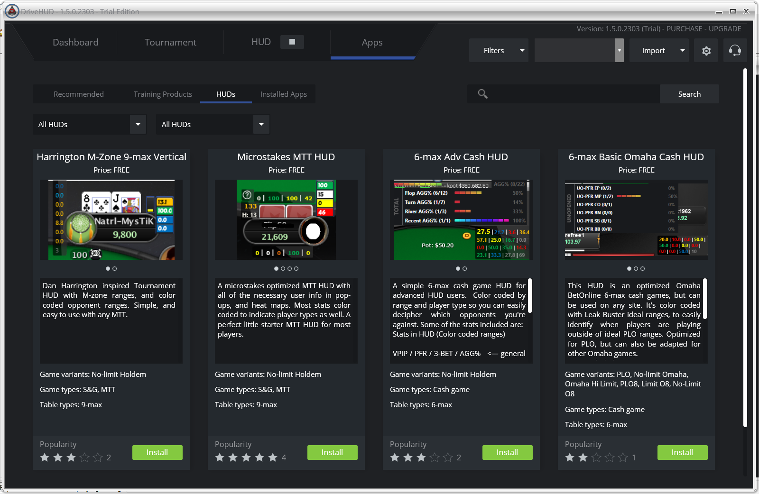Click fifth popularity star on Microstakes MTT HUD
The image size is (759, 494).
pyautogui.click(x=273, y=457)
